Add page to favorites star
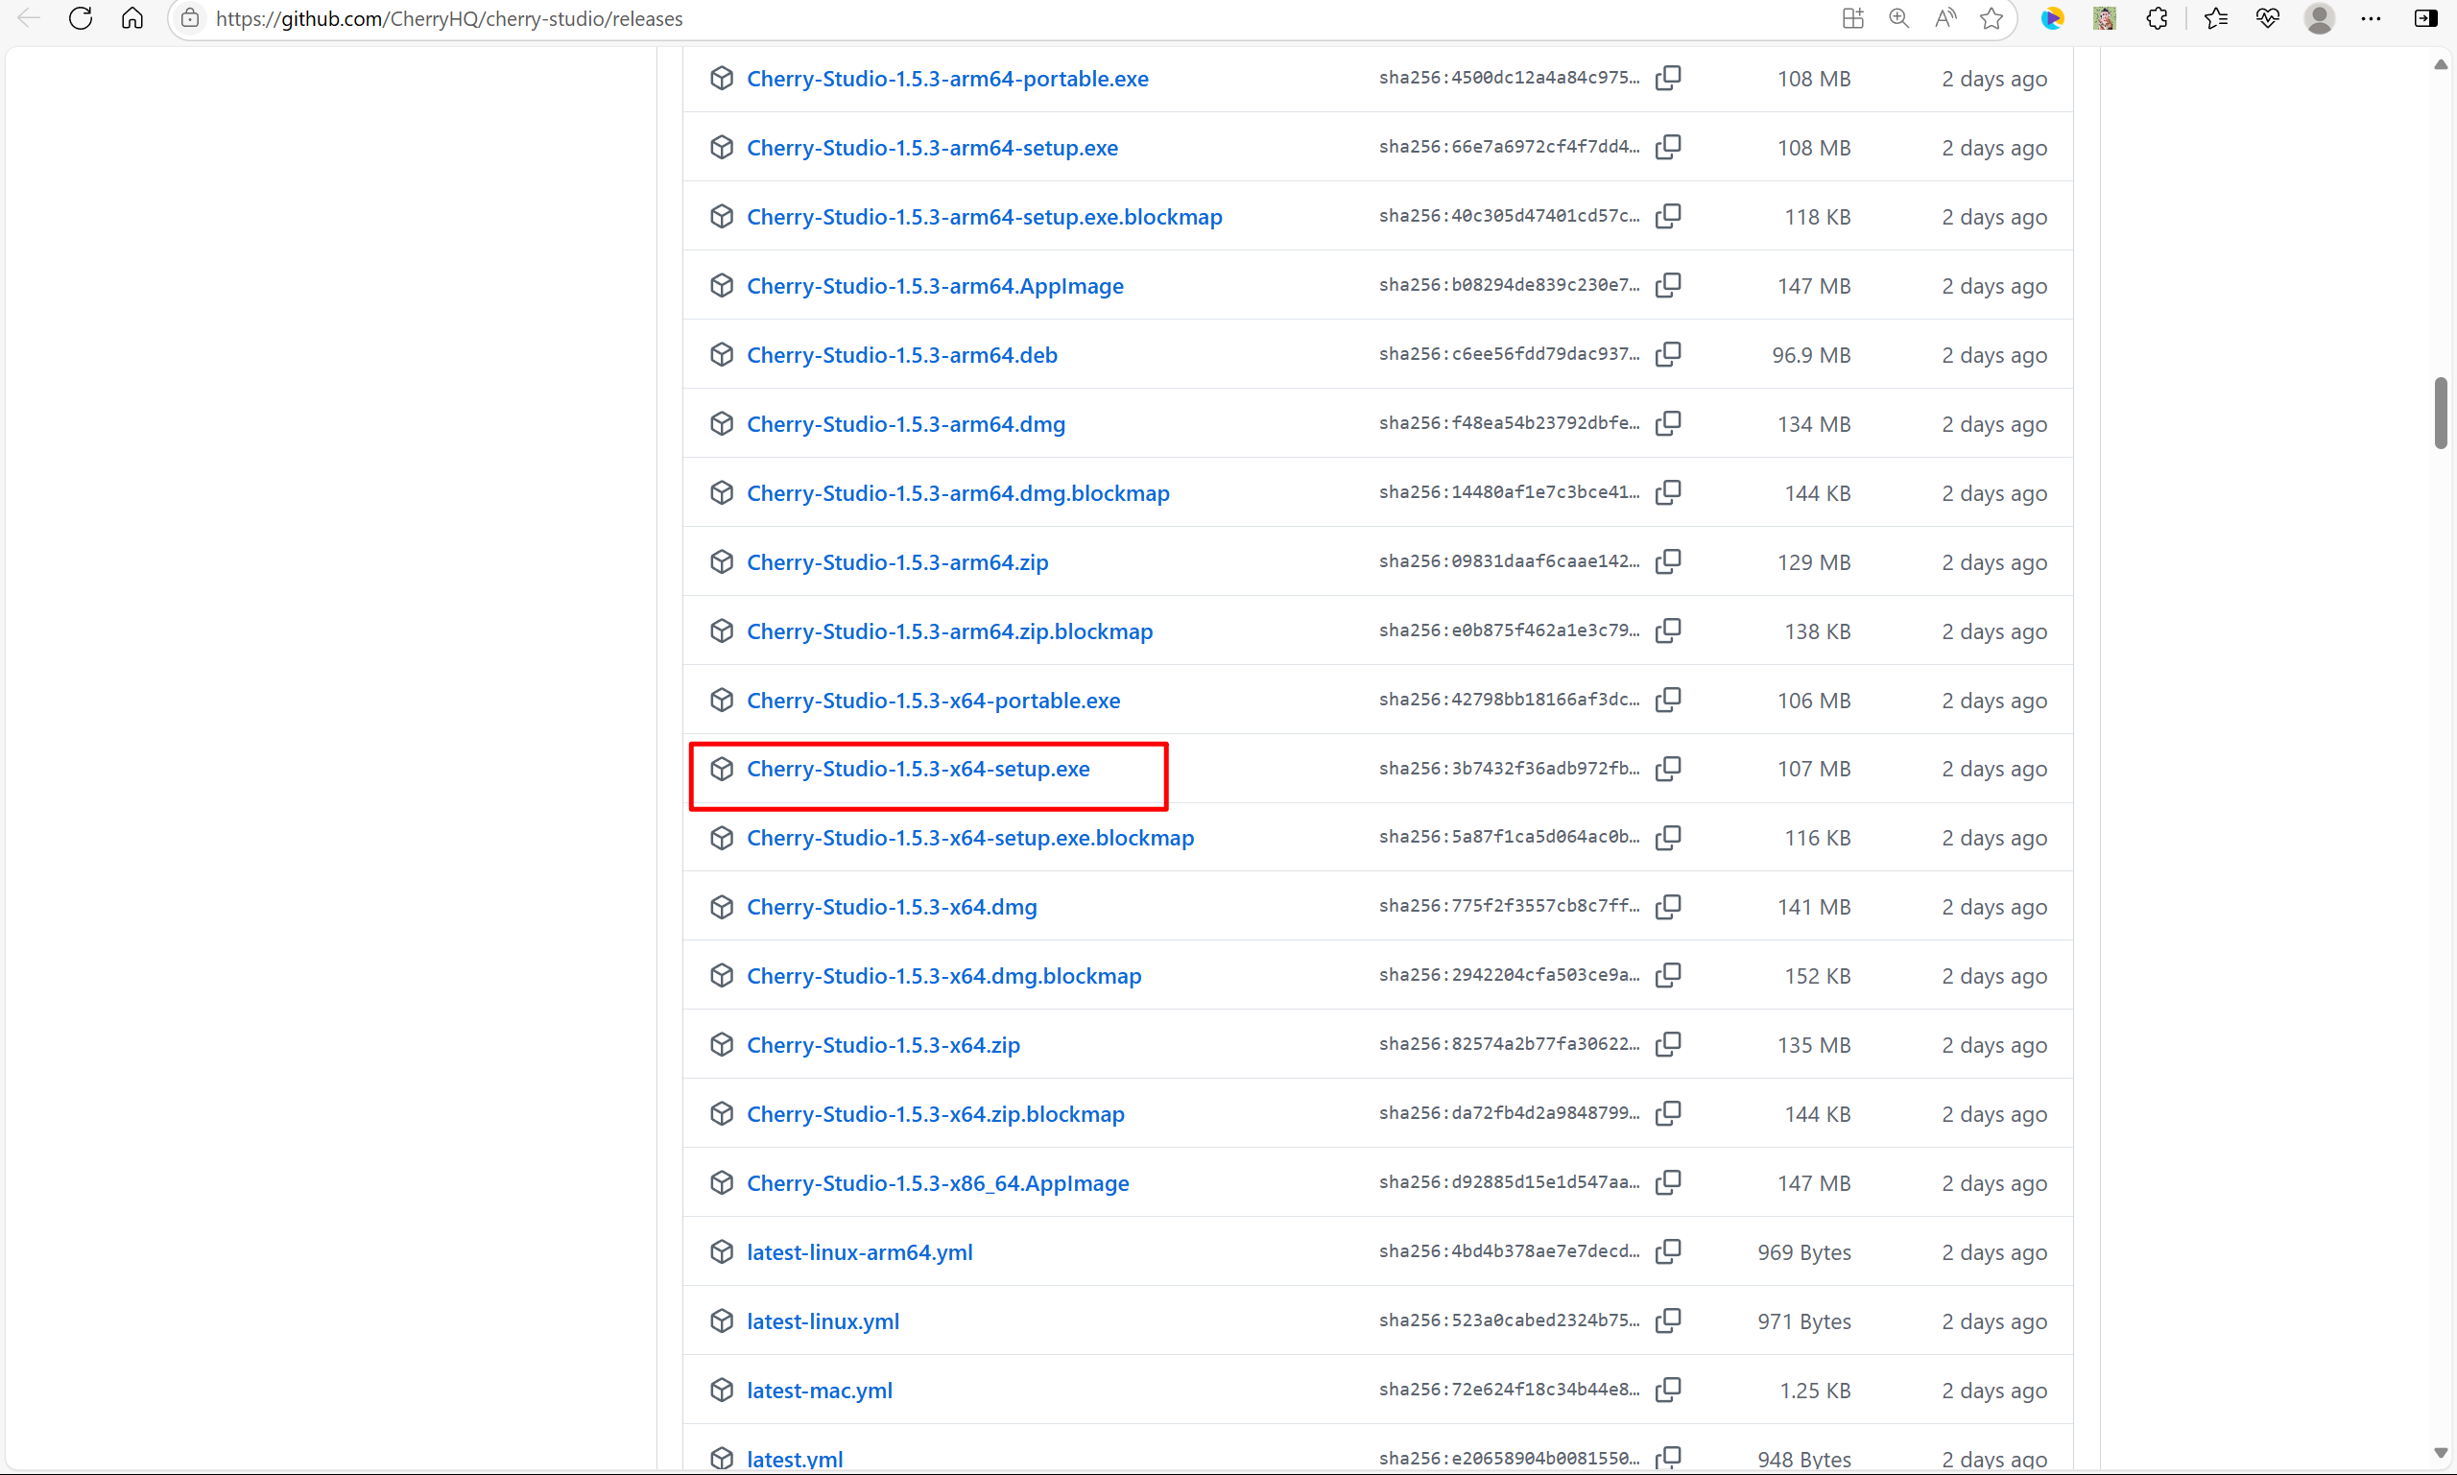2457x1475 pixels. (x=1991, y=18)
